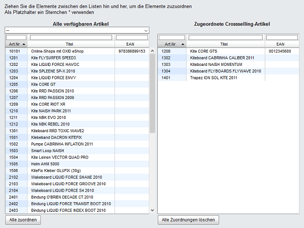Select assigned article 'Kite CORE GTS'
Viewport: 304px width, 228px height.
coord(203,51)
